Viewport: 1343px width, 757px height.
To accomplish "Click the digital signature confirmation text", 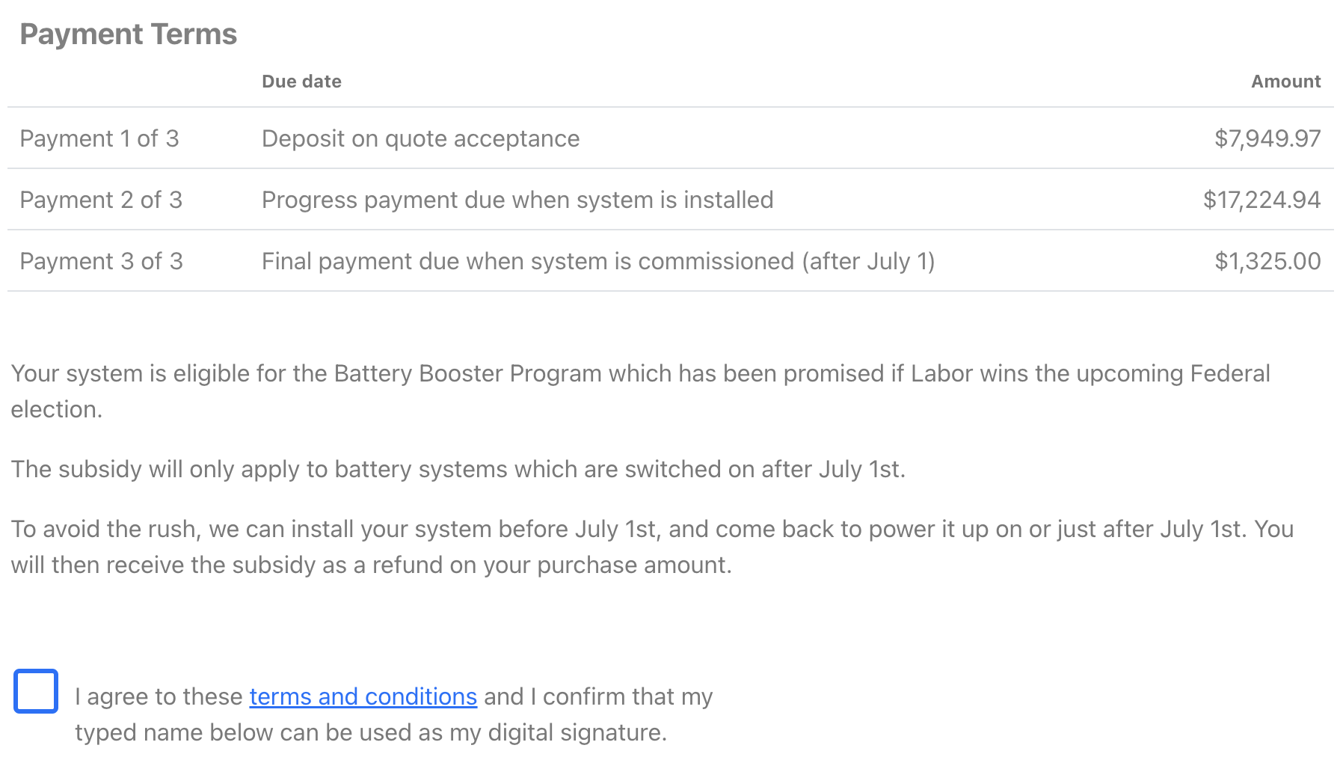I will click(370, 732).
